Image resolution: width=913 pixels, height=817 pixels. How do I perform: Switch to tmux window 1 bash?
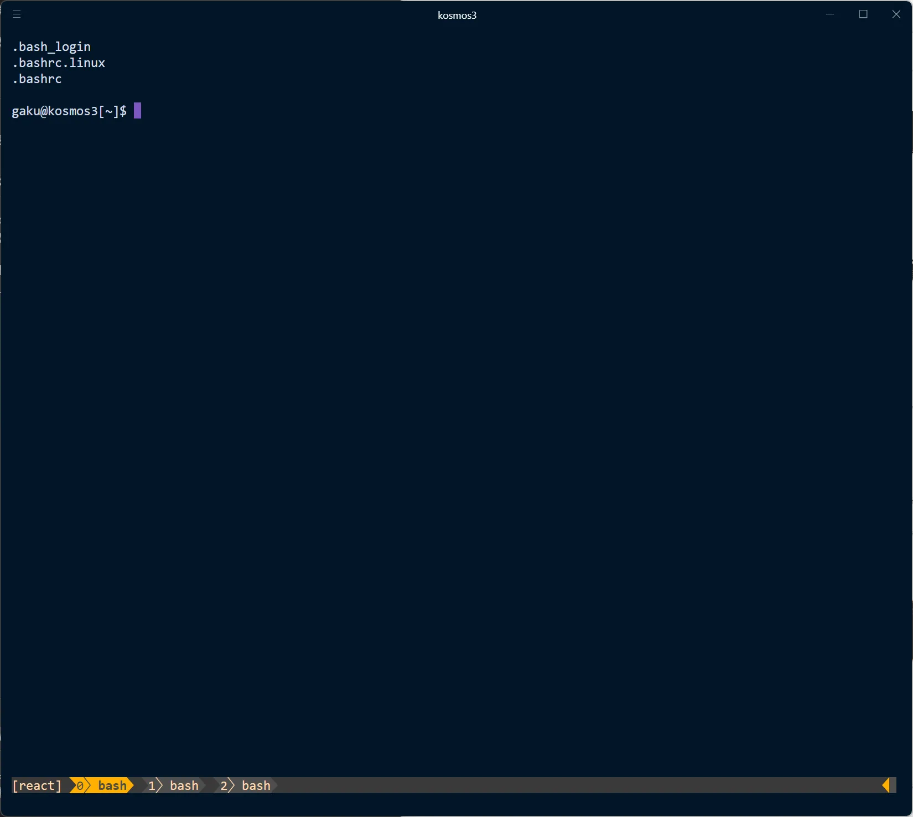[184, 785]
